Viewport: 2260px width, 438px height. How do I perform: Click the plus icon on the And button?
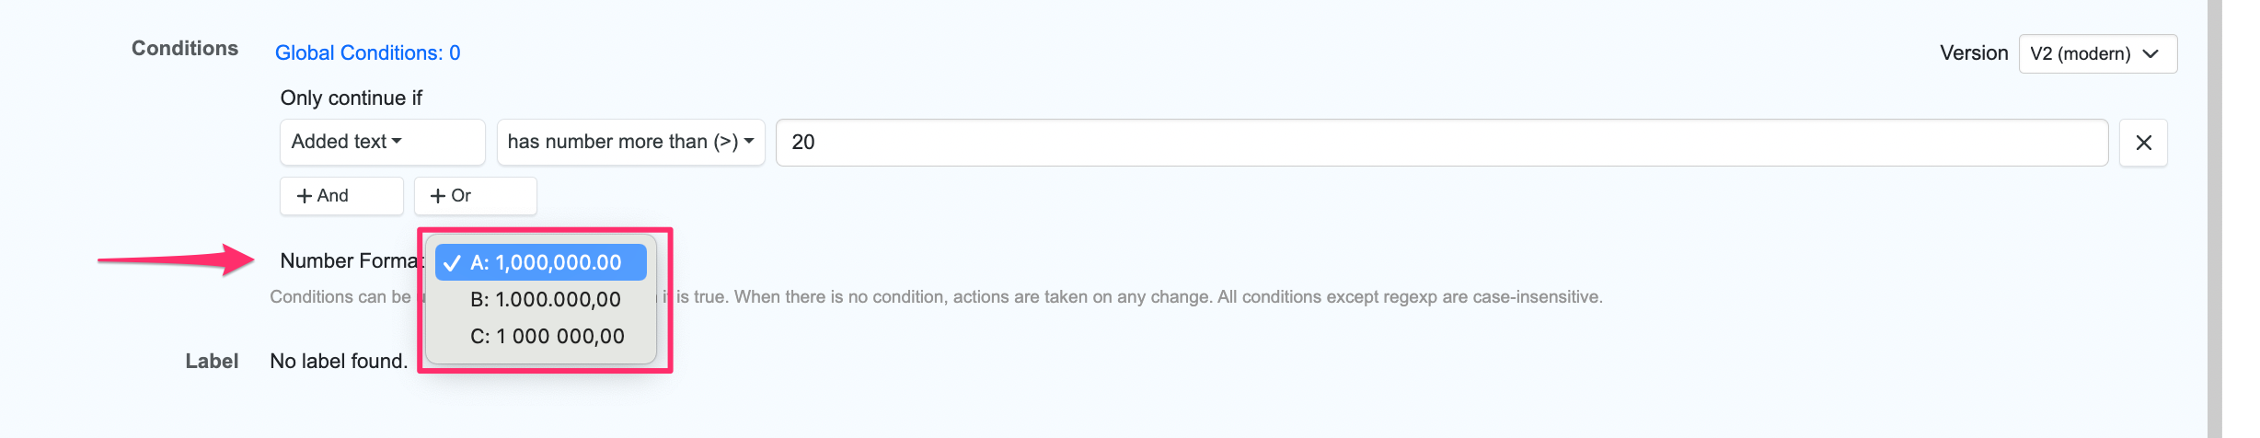click(x=305, y=196)
